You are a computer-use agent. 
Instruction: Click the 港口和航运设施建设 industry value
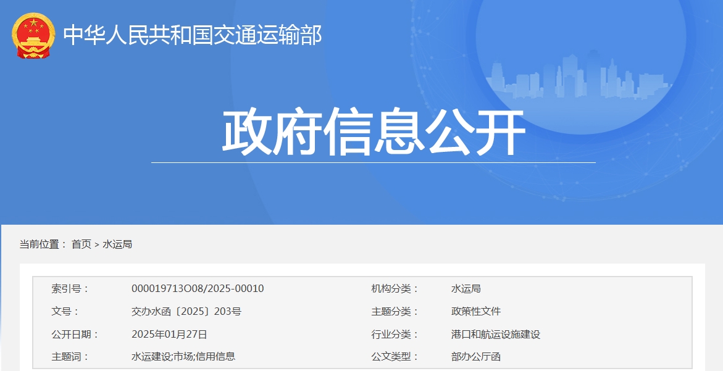tap(495, 335)
